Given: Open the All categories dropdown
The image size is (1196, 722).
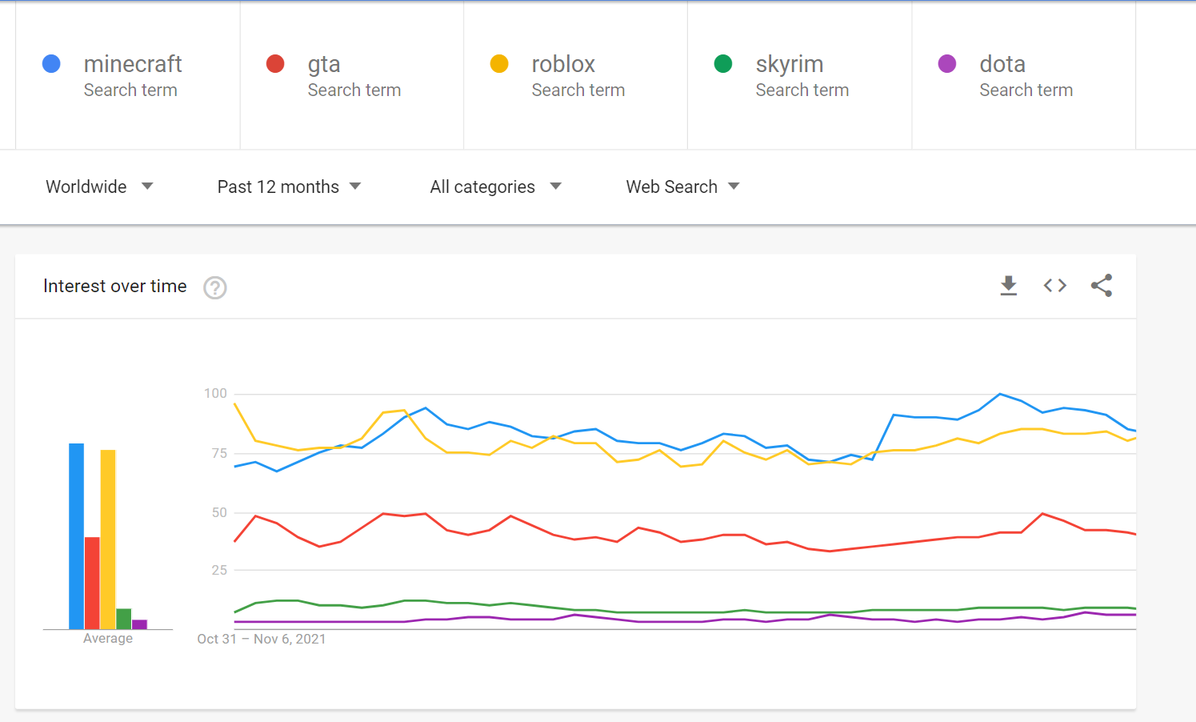Looking at the screenshot, I should (495, 187).
